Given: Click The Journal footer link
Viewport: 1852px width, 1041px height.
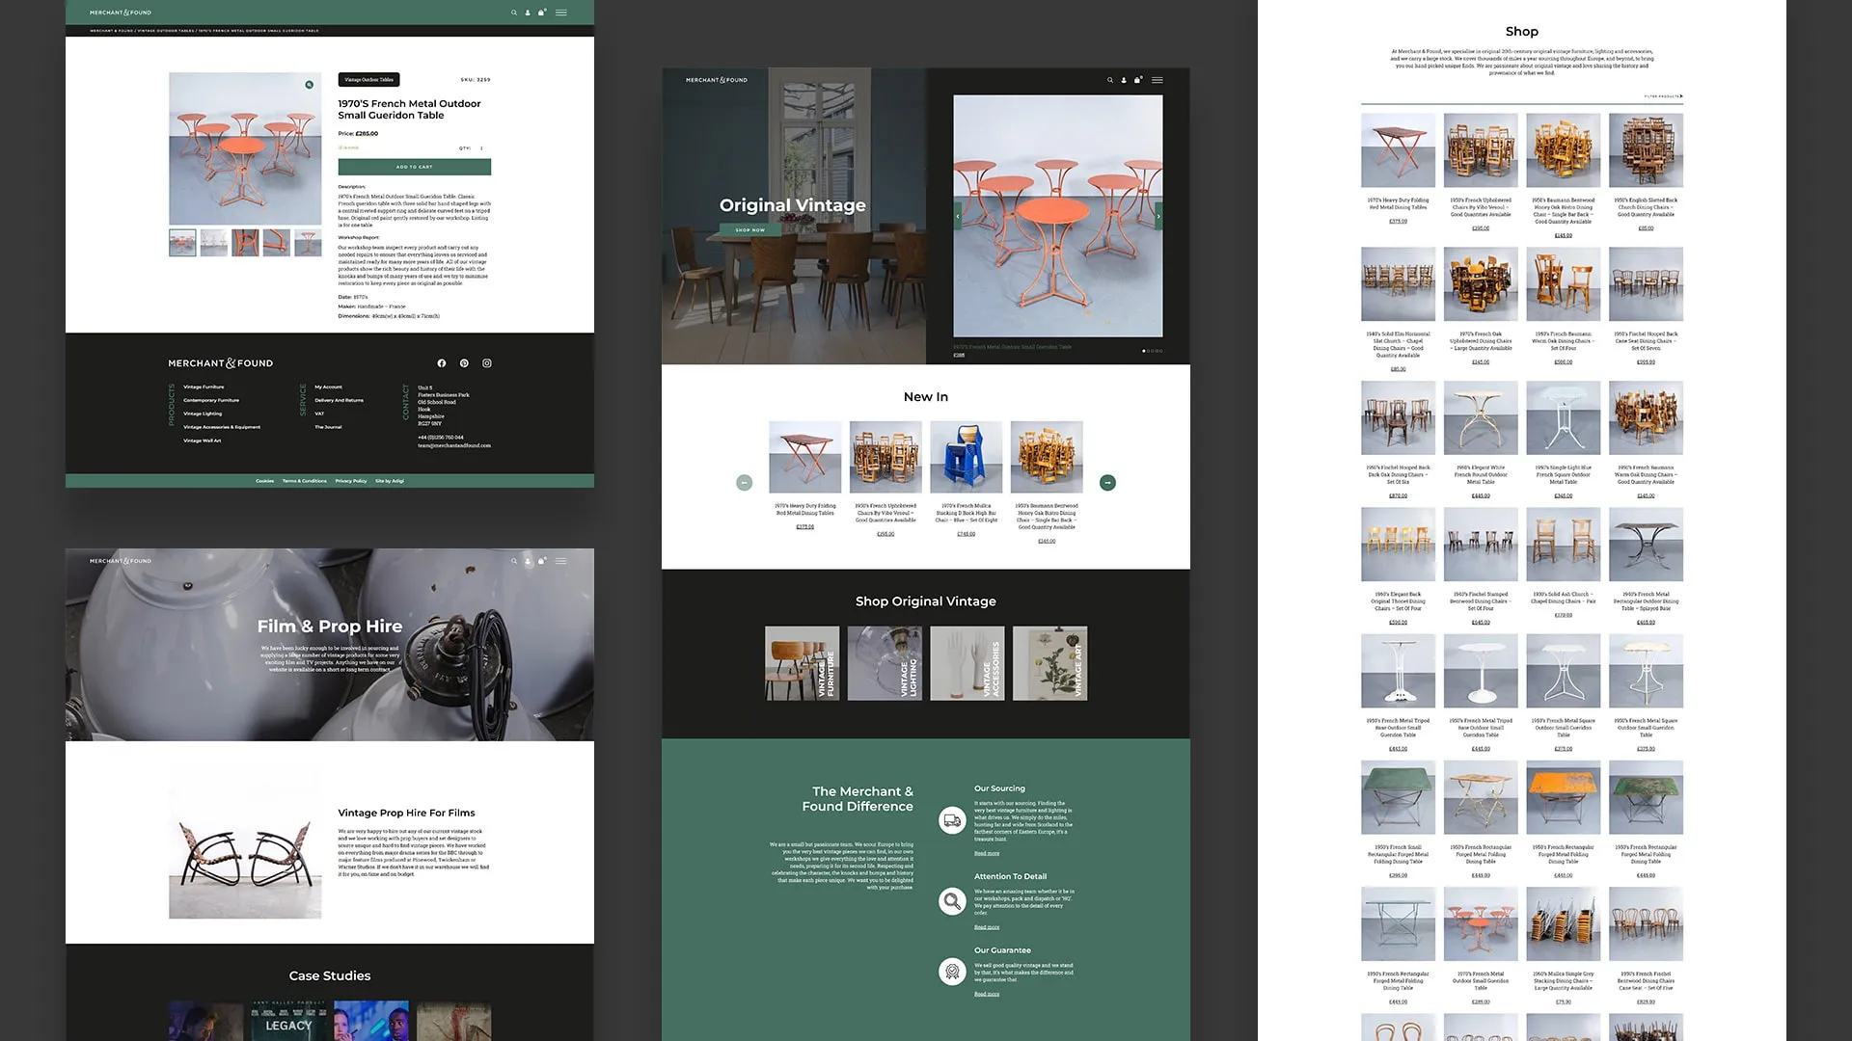Looking at the screenshot, I should (328, 427).
